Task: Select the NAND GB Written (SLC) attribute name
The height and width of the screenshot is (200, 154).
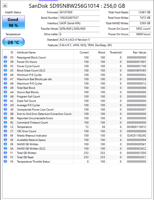Action: click(x=31, y=149)
